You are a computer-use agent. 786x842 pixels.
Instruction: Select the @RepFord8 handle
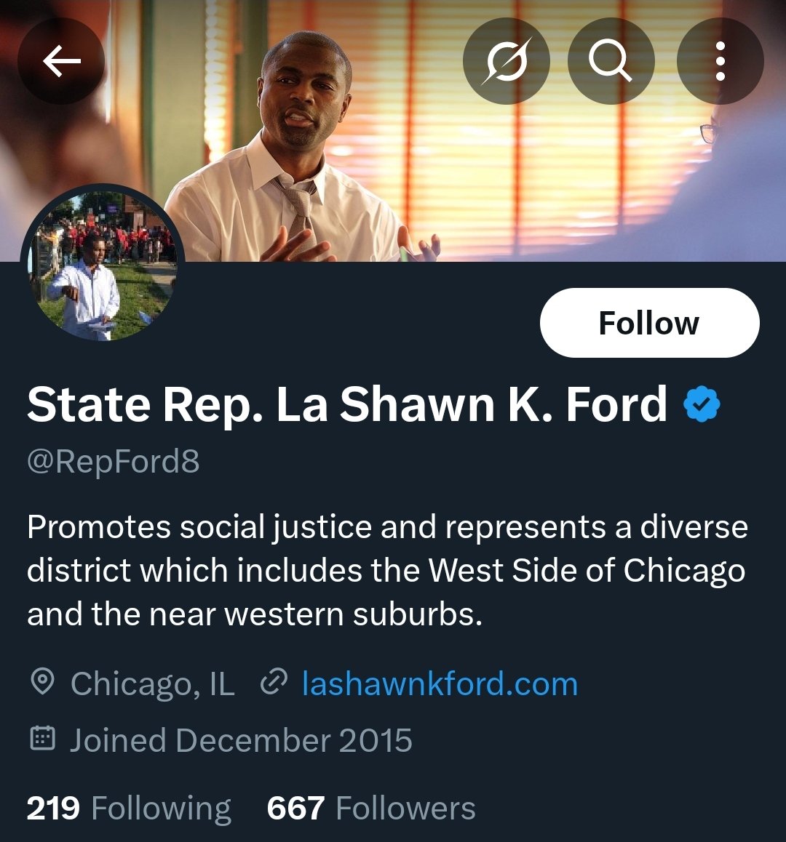tap(114, 462)
